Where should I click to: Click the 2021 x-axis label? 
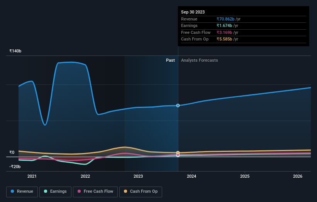32,176
